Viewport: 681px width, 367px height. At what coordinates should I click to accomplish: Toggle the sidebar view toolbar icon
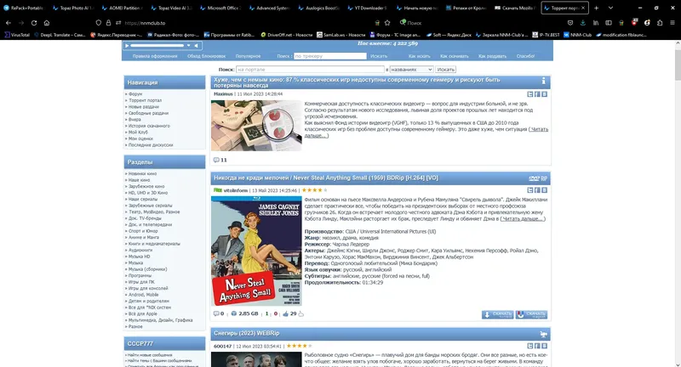(x=609, y=23)
